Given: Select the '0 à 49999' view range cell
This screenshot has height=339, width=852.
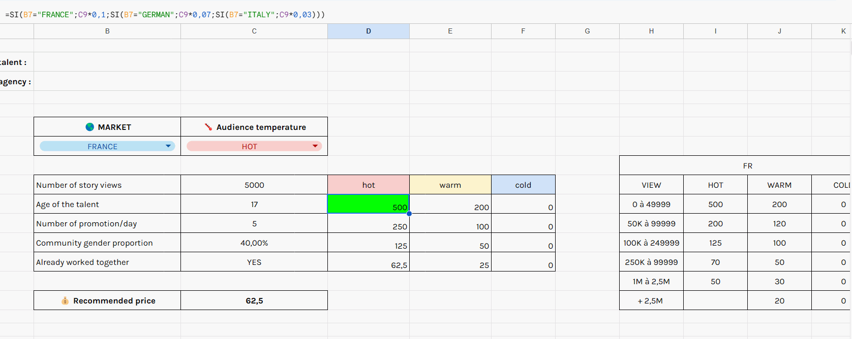Looking at the screenshot, I should 651,204.
